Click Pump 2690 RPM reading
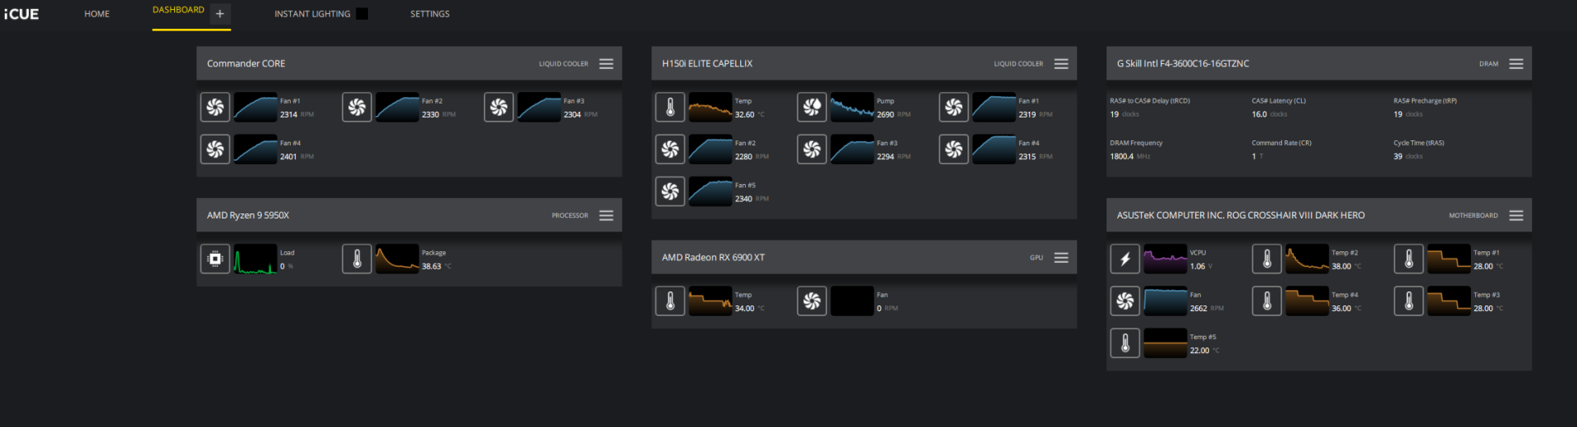Image resolution: width=1577 pixels, height=427 pixels. click(x=894, y=115)
